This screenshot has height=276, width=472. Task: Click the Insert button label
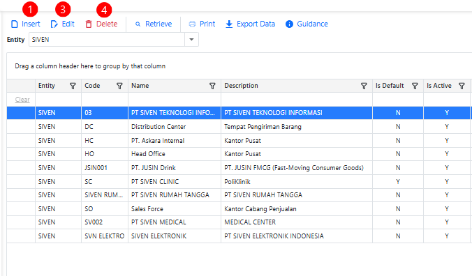[x=31, y=24]
